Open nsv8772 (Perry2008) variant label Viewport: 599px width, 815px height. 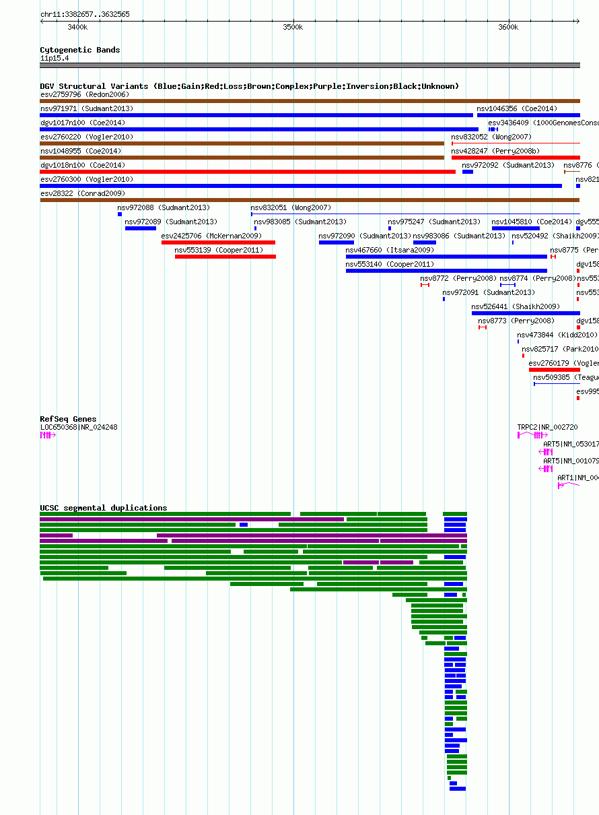pos(458,278)
